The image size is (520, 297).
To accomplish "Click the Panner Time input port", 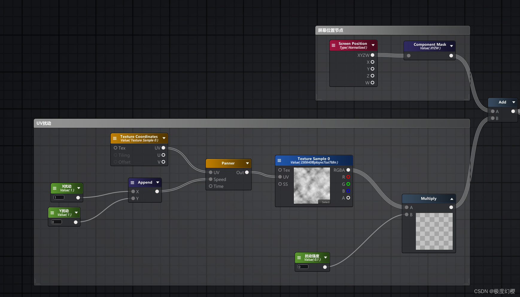I will [x=211, y=186].
